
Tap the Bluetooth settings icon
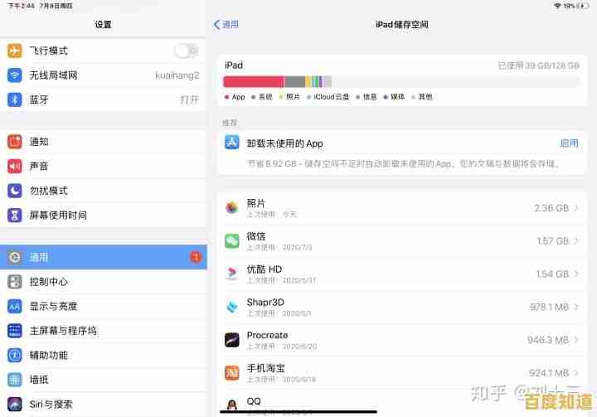(x=14, y=99)
